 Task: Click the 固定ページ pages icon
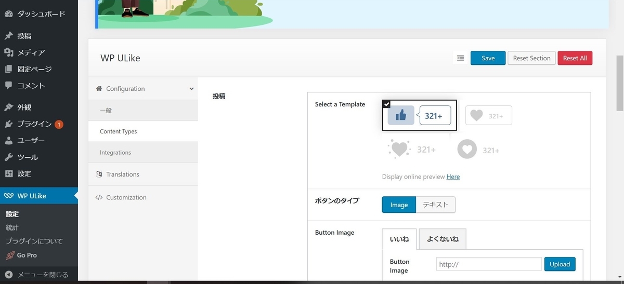coord(8,69)
